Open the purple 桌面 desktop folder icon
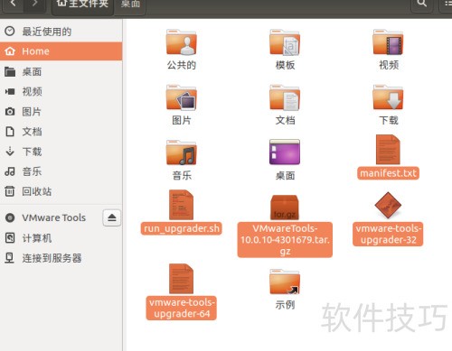 [285, 152]
